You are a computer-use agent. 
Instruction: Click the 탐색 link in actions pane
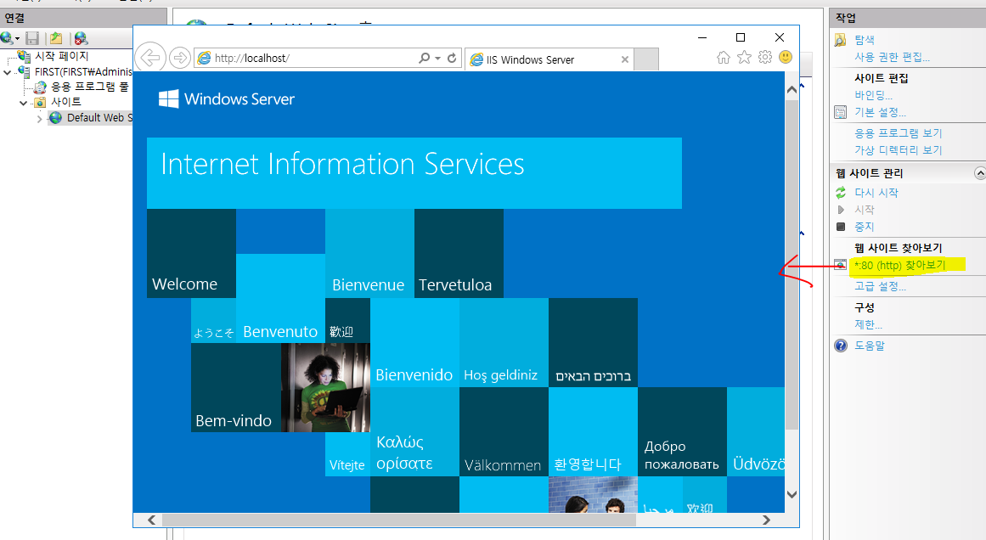(x=864, y=40)
